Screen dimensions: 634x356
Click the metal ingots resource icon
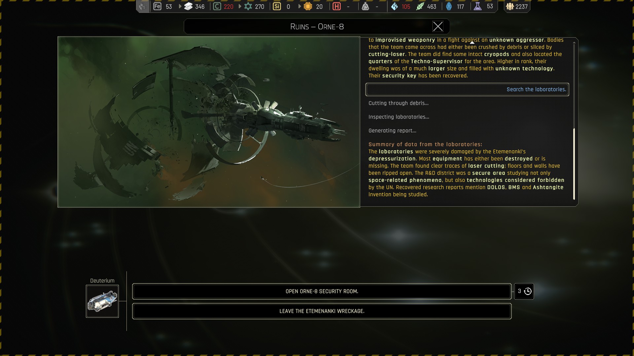click(188, 6)
